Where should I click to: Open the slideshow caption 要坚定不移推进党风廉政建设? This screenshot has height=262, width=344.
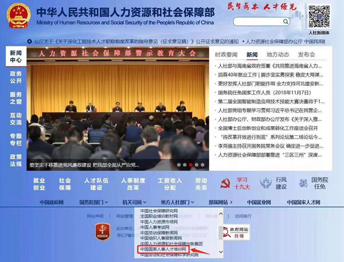click(x=84, y=165)
